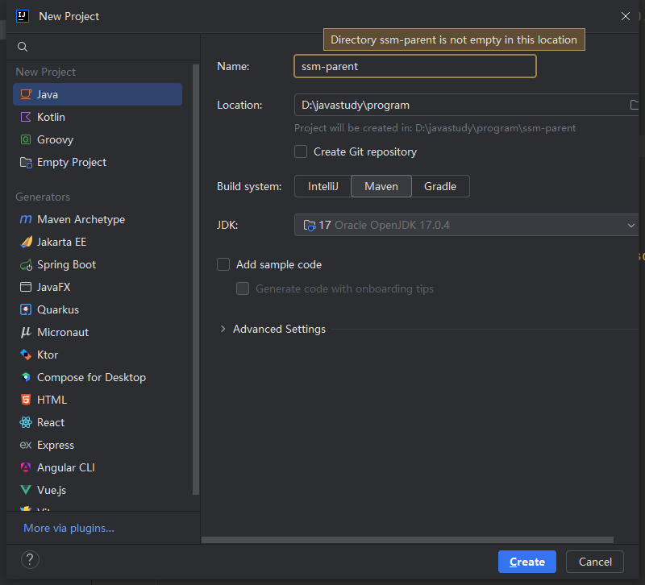Click the JDK folder icon in dropdown
Screen dimensions: 645x585
tap(310, 226)
